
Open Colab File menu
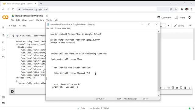tap(12, 20)
